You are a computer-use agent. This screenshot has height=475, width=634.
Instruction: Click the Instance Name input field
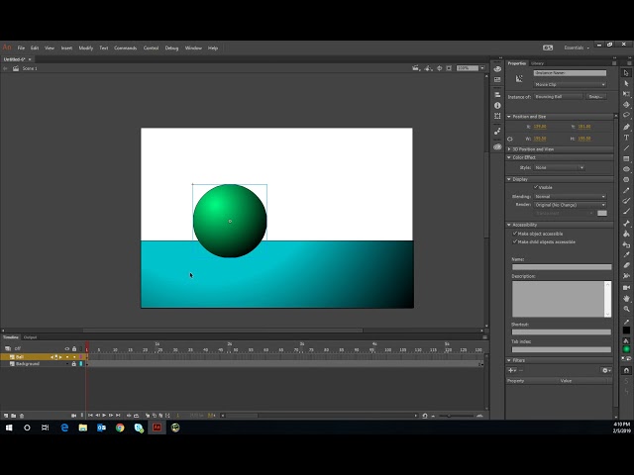pos(570,73)
